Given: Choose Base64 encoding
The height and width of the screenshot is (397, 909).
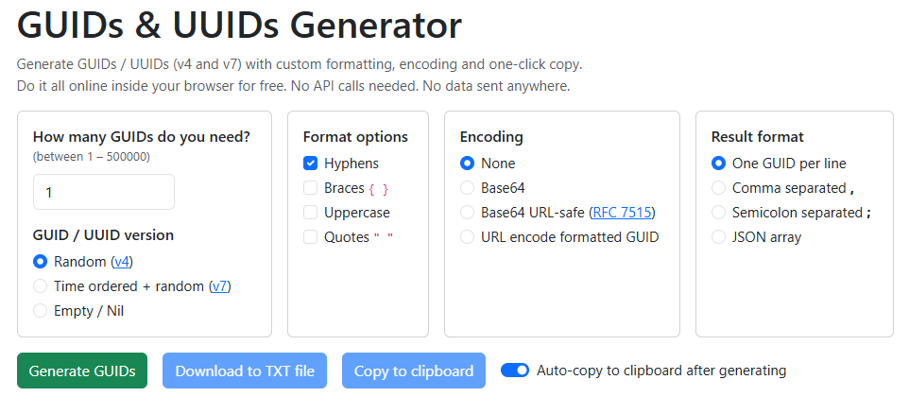Looking at the screenshot, I should pos(467,188).
